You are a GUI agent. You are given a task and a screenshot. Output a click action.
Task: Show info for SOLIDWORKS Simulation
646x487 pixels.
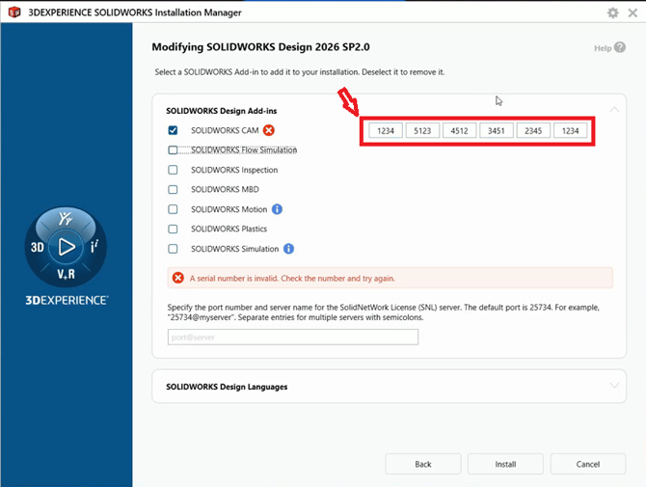289,249
